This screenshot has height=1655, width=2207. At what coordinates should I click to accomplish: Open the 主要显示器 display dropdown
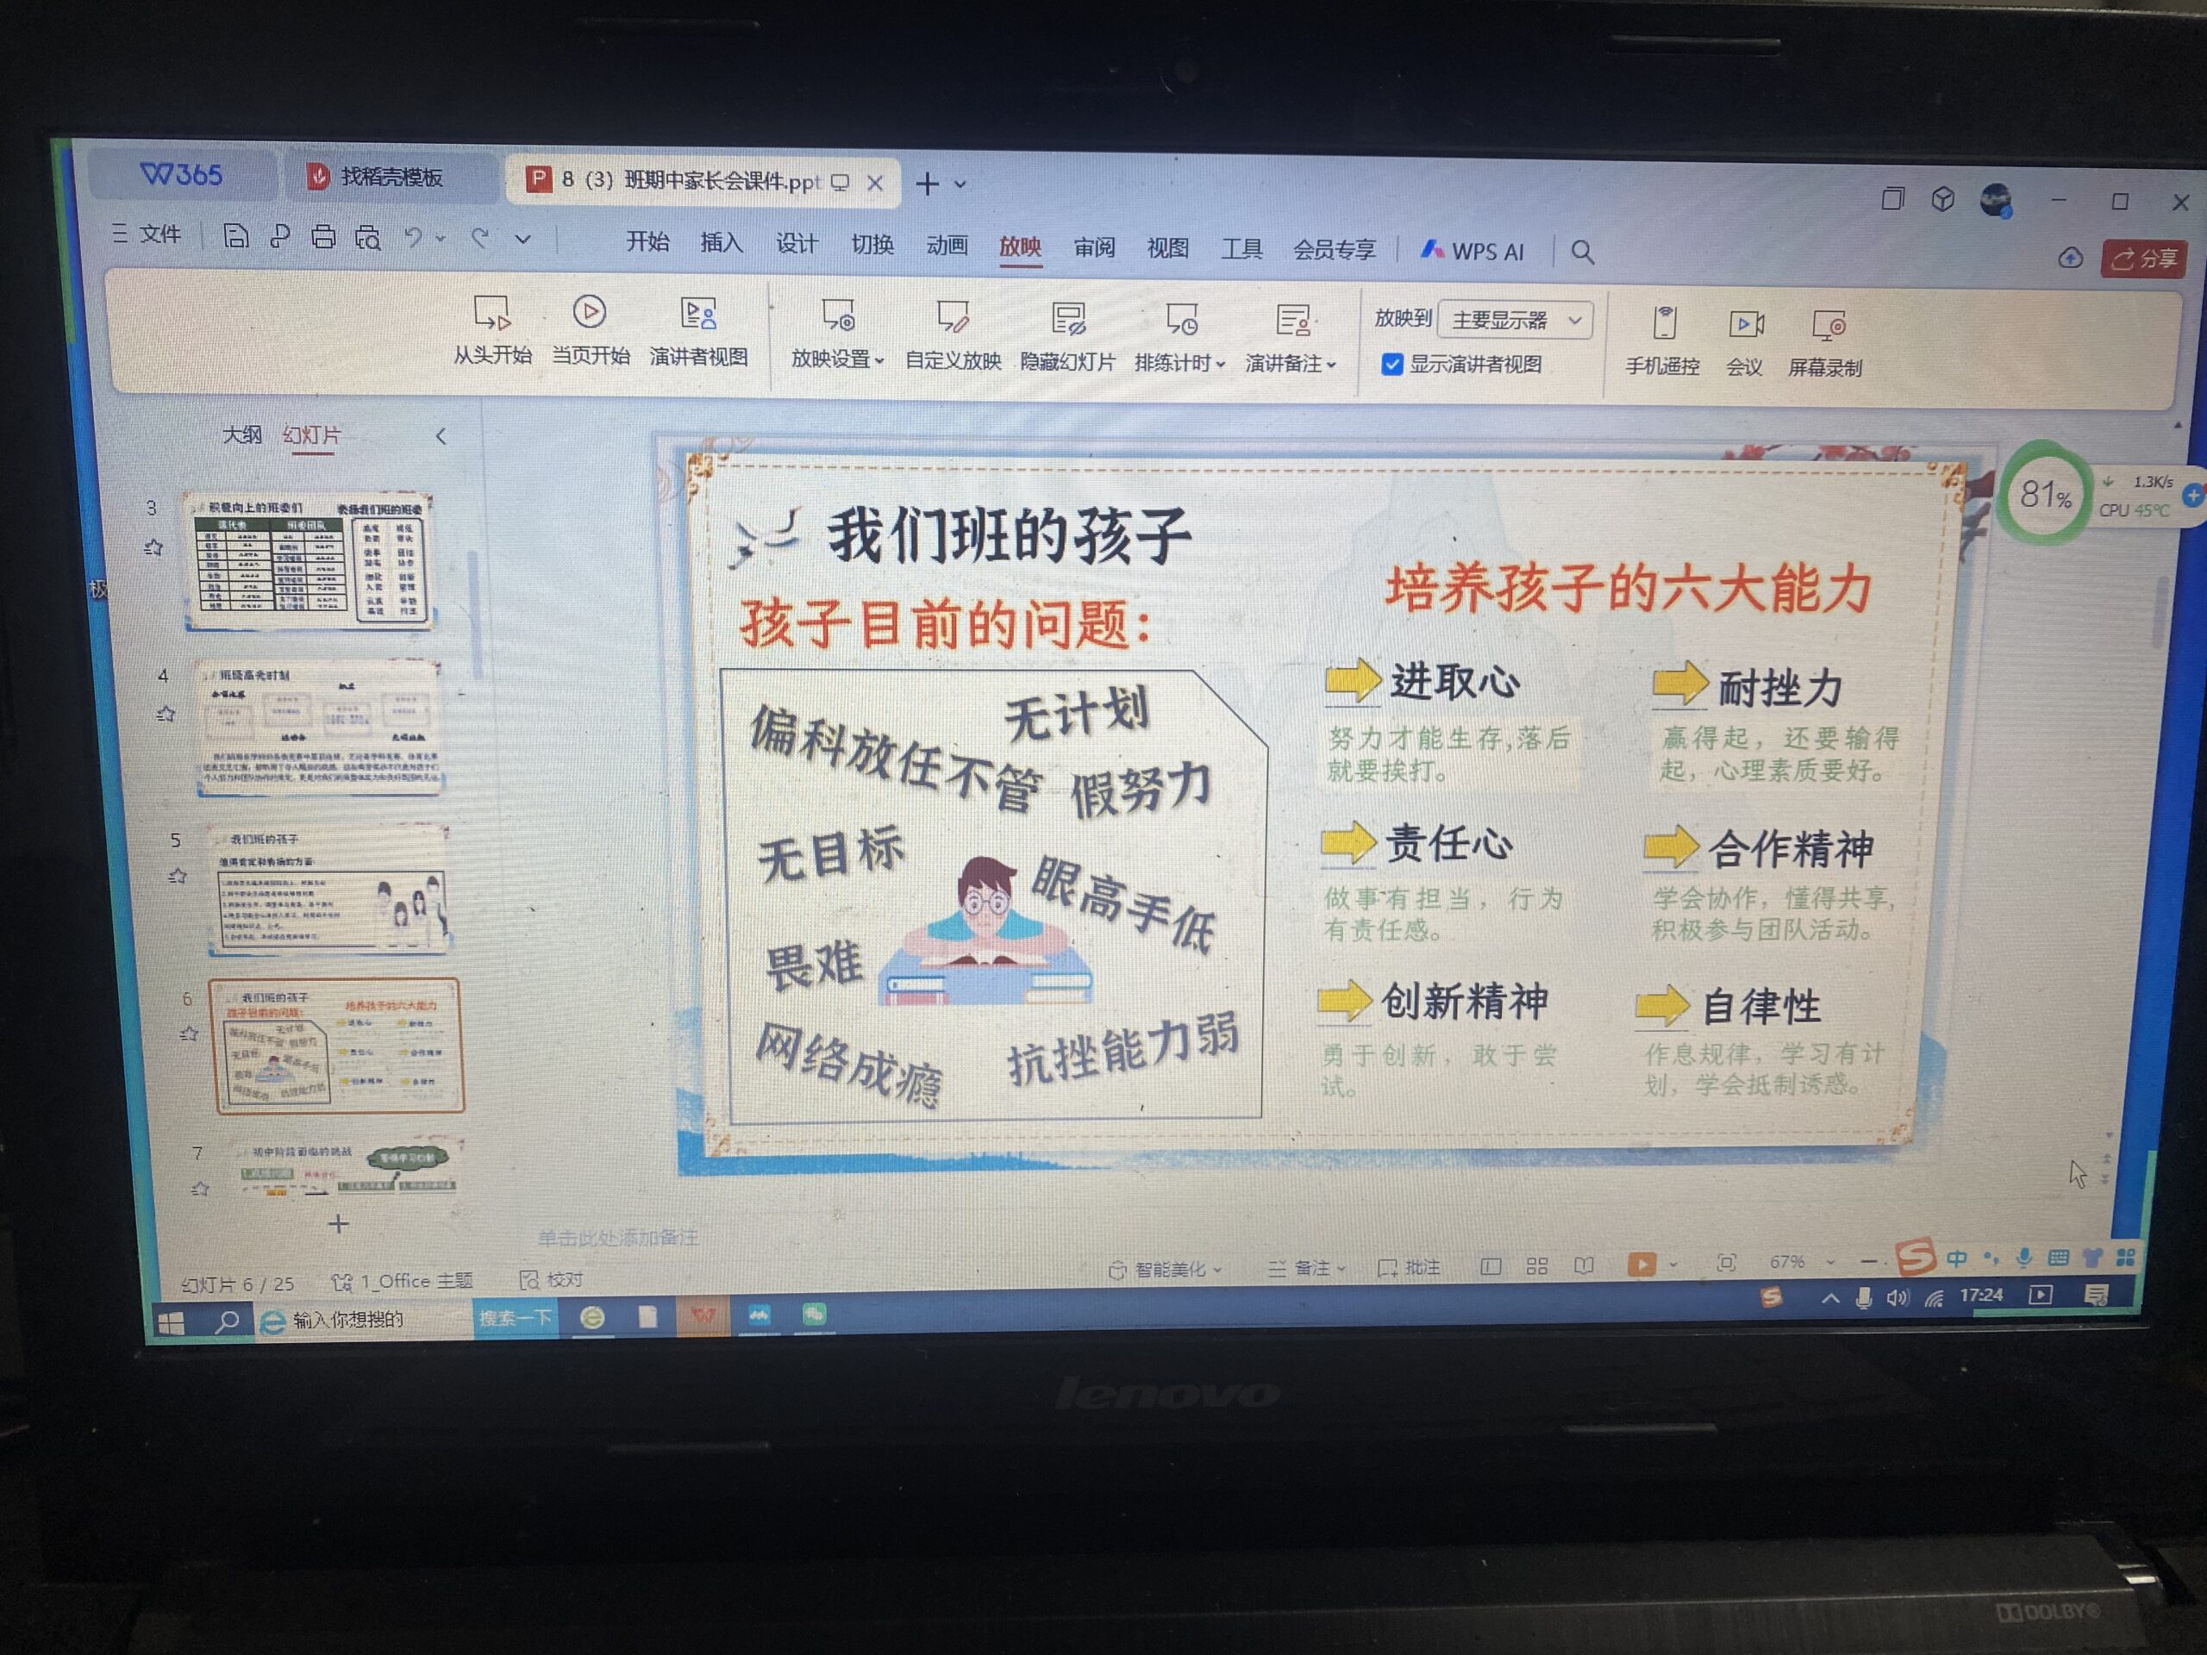[x=1516, y=321]
